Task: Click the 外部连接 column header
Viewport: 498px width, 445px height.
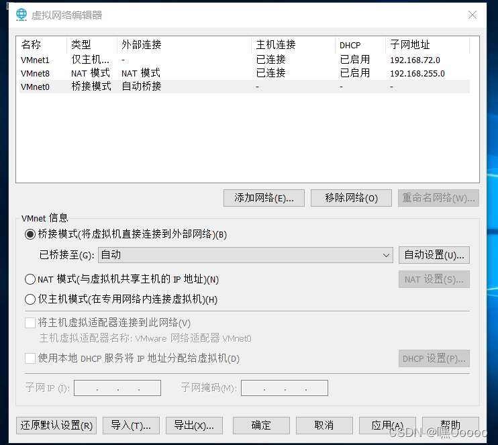Action: 184,45
